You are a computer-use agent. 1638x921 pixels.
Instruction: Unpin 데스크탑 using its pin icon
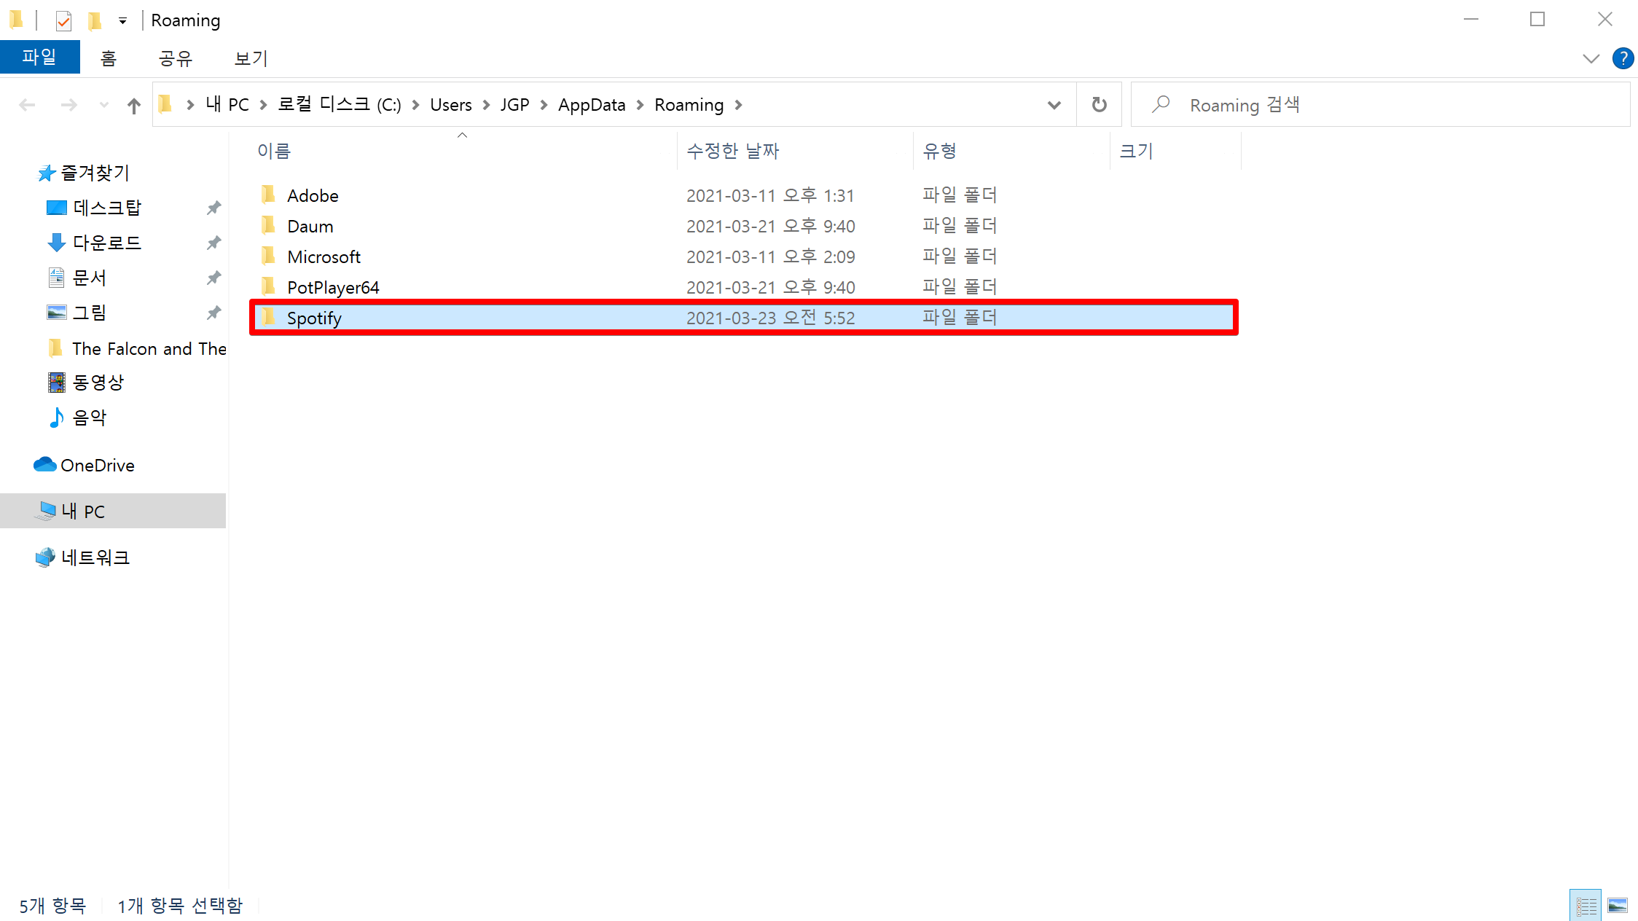[x=213, y=208]
